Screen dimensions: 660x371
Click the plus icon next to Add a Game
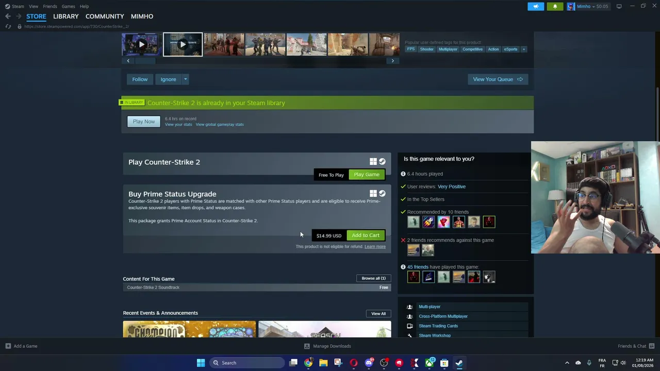pos(8,346)
